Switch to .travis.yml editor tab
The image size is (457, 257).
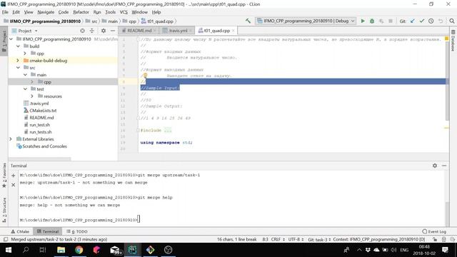[x=177, y=31]
